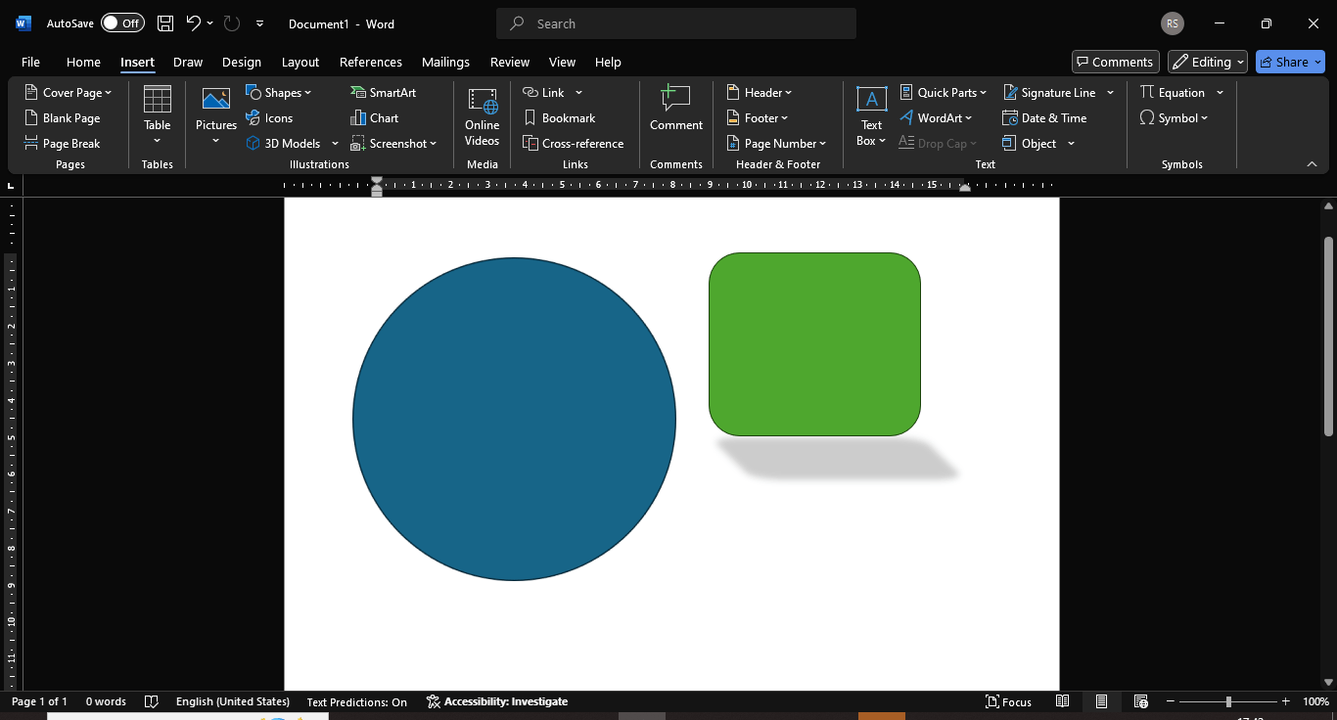Insert a Cross-reference

coord(573,143)
